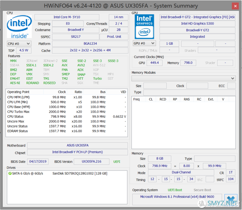Click the 0.6632 V VID value
The image size is (242, 210).
coord(120,117)
